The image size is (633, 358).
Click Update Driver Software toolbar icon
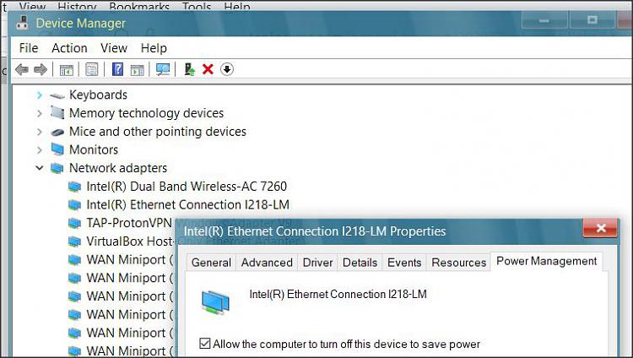tap(189, 69)
